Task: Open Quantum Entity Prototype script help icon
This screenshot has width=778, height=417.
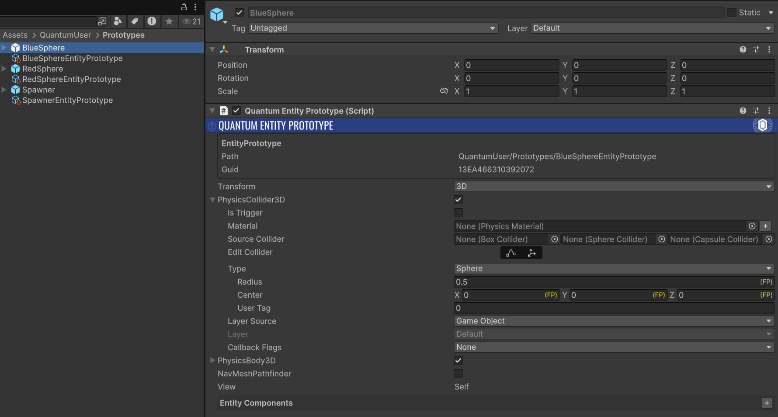Action: pos(743,111)
